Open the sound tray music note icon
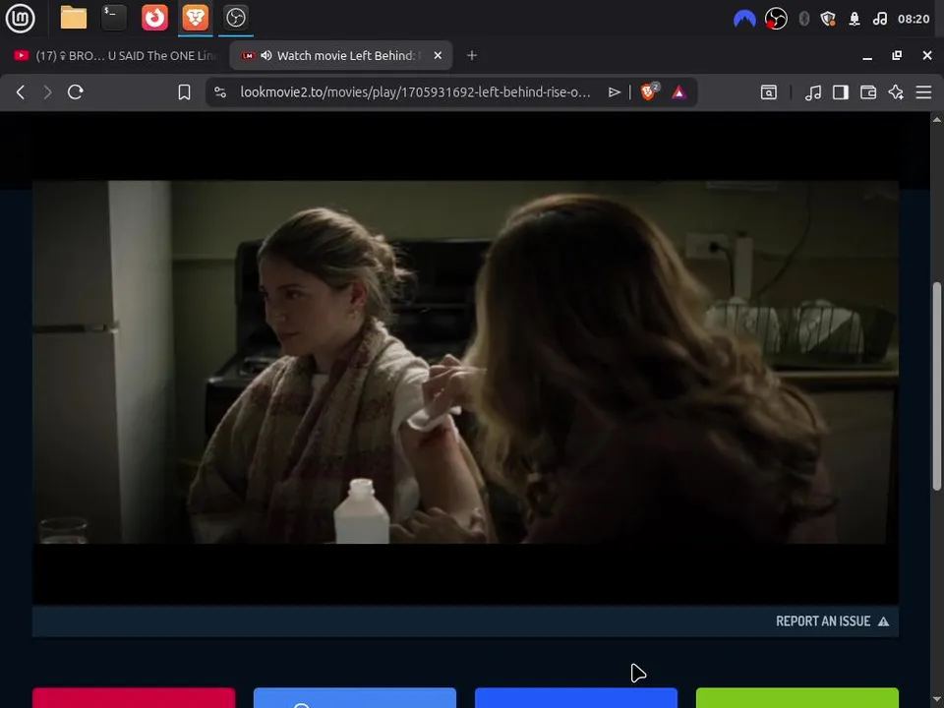This screenshot has height=708, width=944. pos(879,19)
